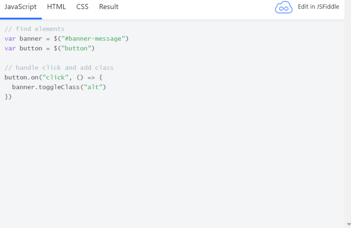
Task: Click the scrollbar down arrow
Action: pyautogui.click(x=348, y=224)
